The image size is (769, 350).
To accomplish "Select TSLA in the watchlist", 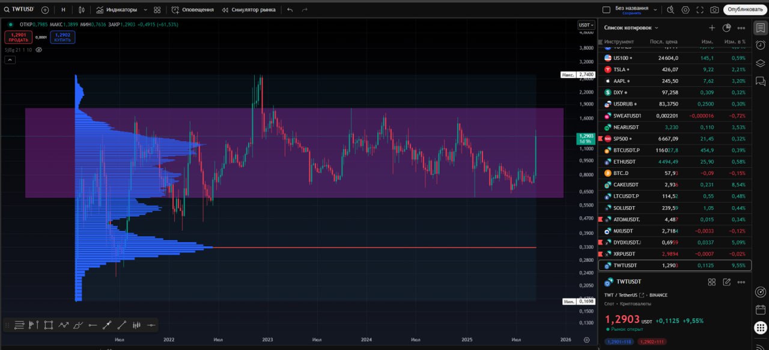I will tap(675, 70).
